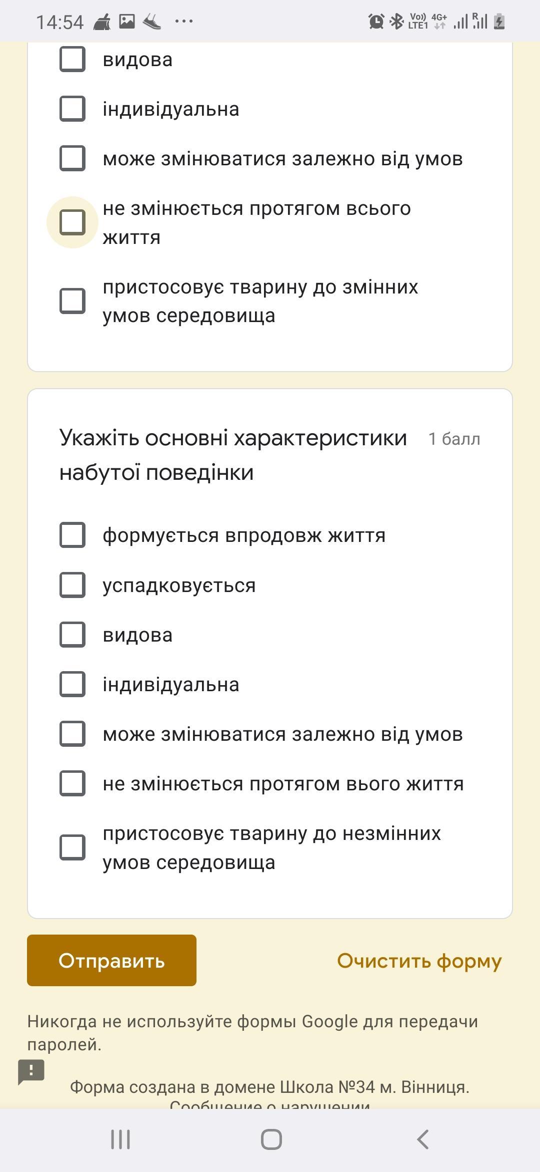
Task: Tick 'пристосовує тварину до змінних умов' checkbox
Action: (x=72, y=301)
